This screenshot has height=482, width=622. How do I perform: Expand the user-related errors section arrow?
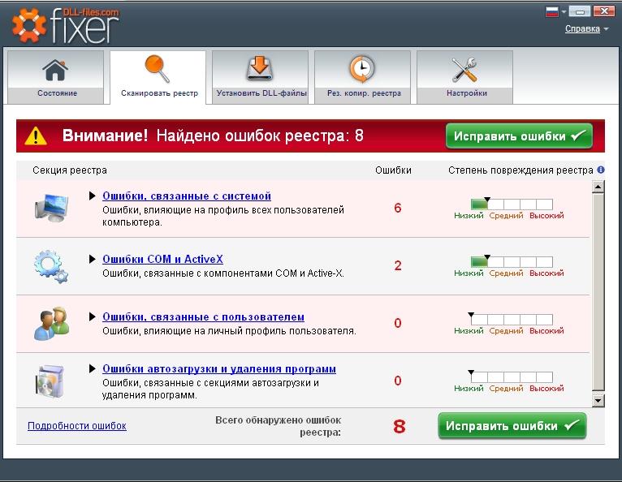[93, 317]
